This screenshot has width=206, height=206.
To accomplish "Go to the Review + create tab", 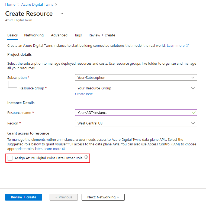I will [x=102, y=35].
